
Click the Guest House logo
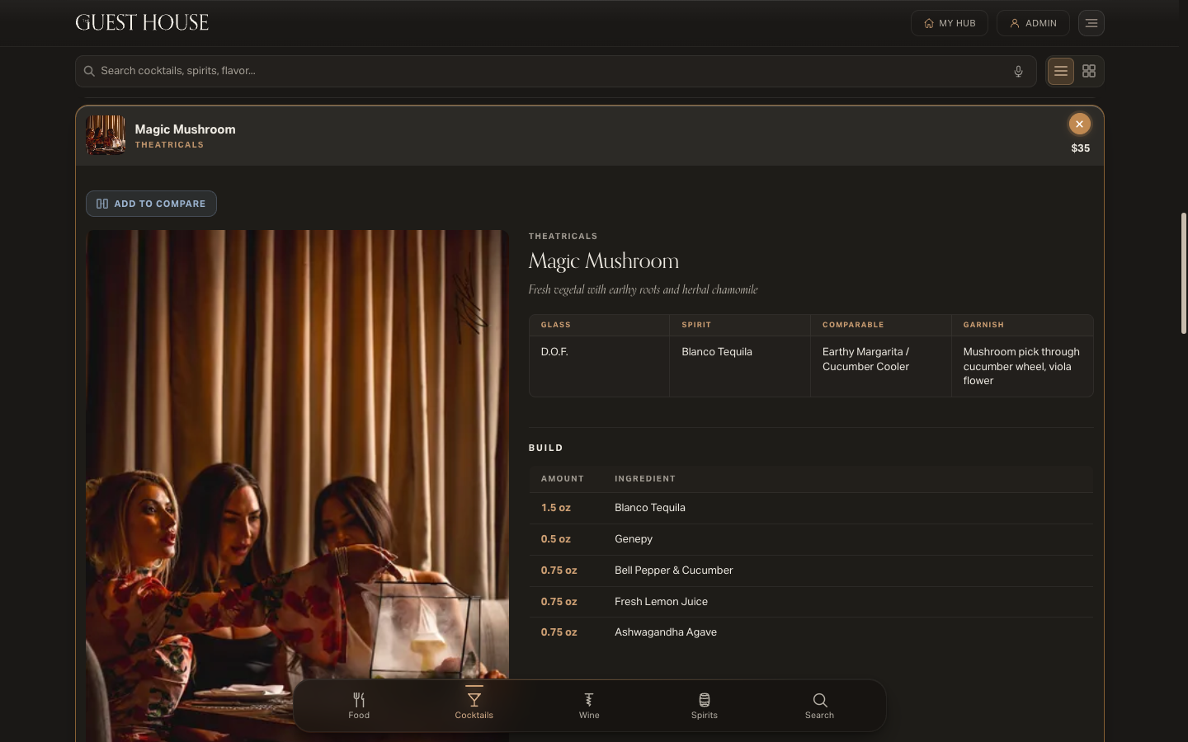[x=142, y=22]
